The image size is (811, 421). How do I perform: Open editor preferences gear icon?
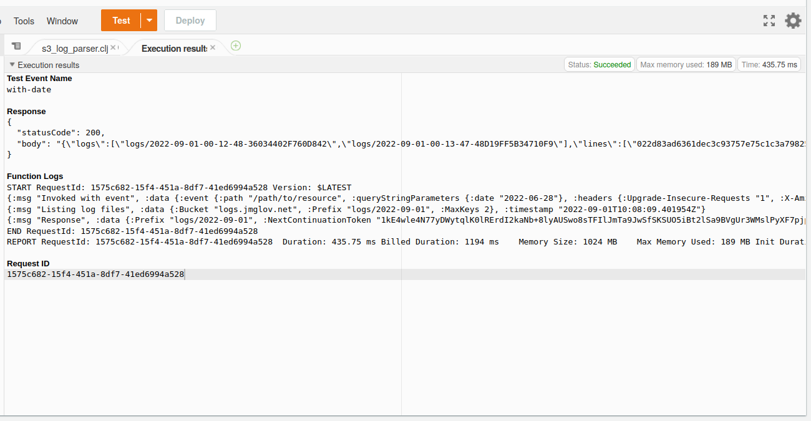tap(793, 21)
